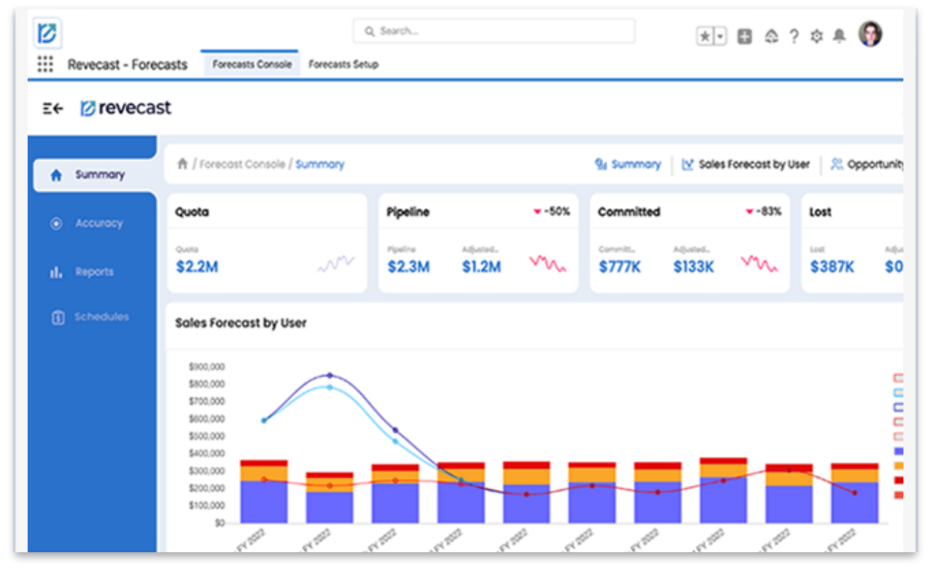
Task: Click the Revecast logo in top-left corner
Action: 48,33
